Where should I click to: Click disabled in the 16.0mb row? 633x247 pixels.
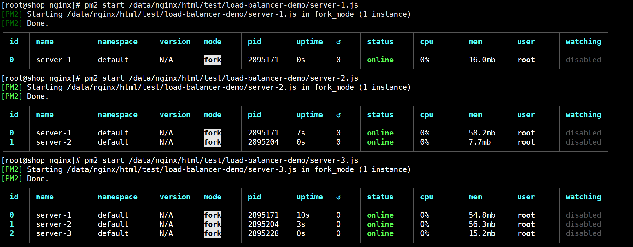point(583,60)
